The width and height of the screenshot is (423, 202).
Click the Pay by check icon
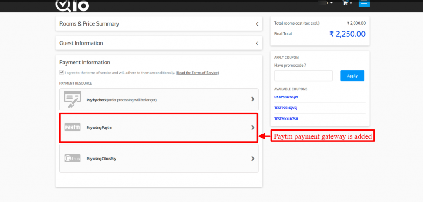(x=72, y=99)
